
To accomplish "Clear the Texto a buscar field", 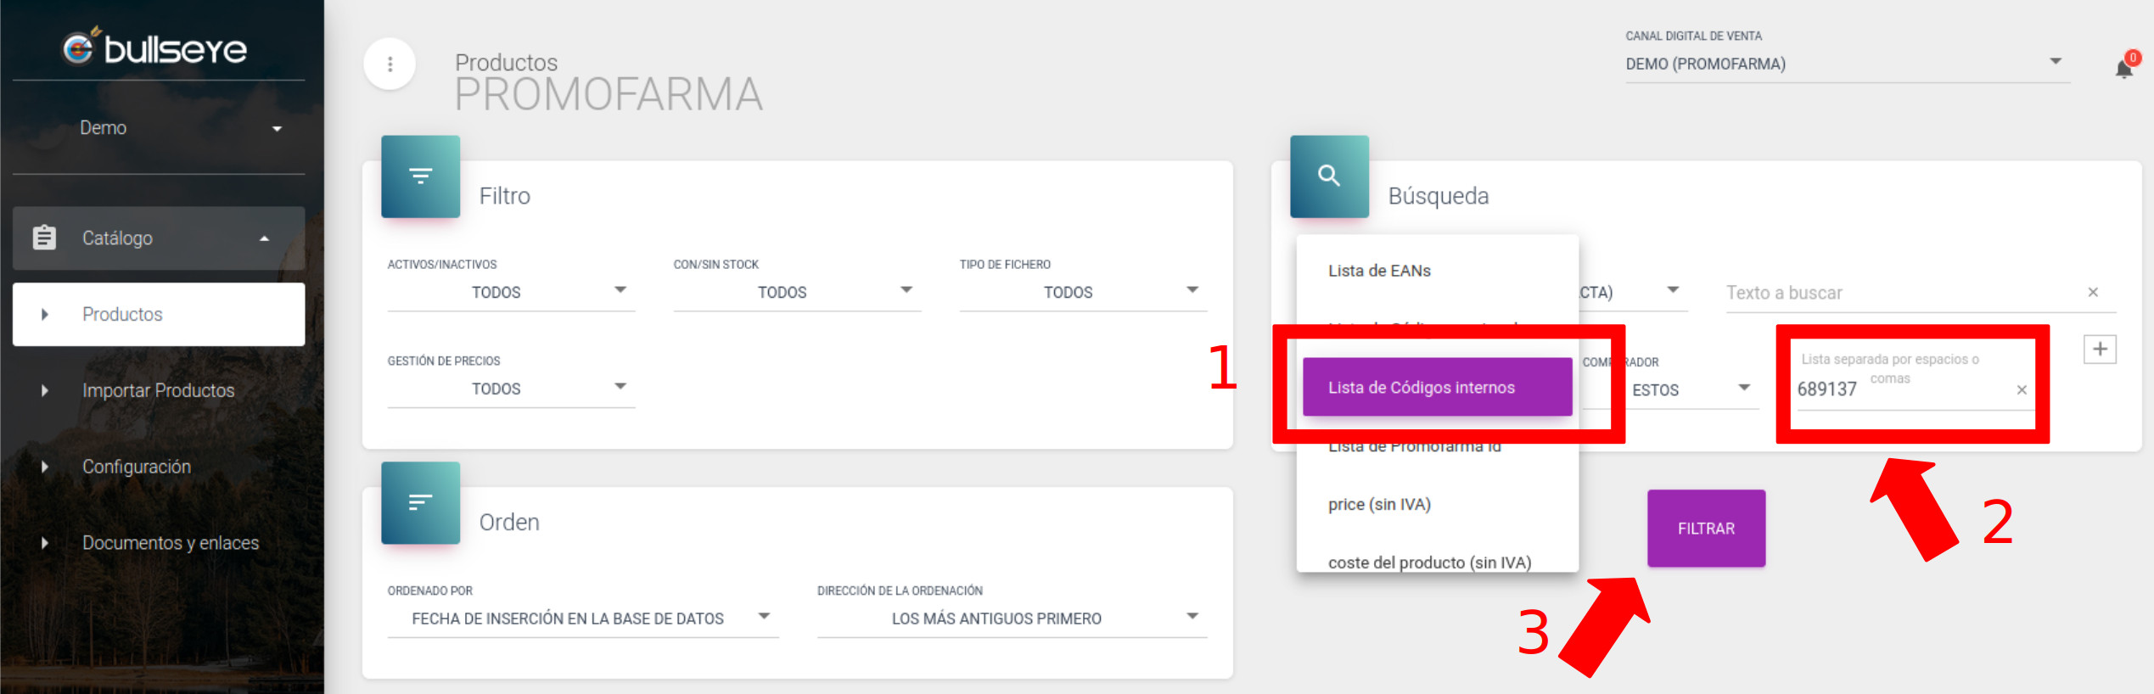I will (2093, 293).
